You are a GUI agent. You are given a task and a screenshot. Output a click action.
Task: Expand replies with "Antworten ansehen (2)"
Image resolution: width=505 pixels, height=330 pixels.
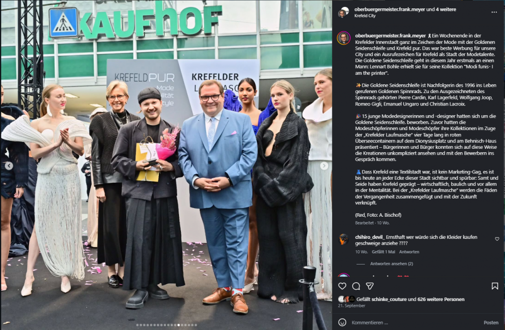point(391,264)
